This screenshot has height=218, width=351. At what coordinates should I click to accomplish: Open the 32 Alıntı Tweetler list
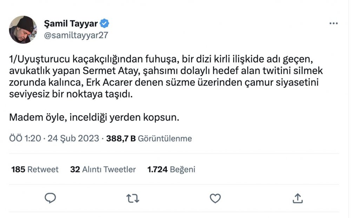click(103, 170)
